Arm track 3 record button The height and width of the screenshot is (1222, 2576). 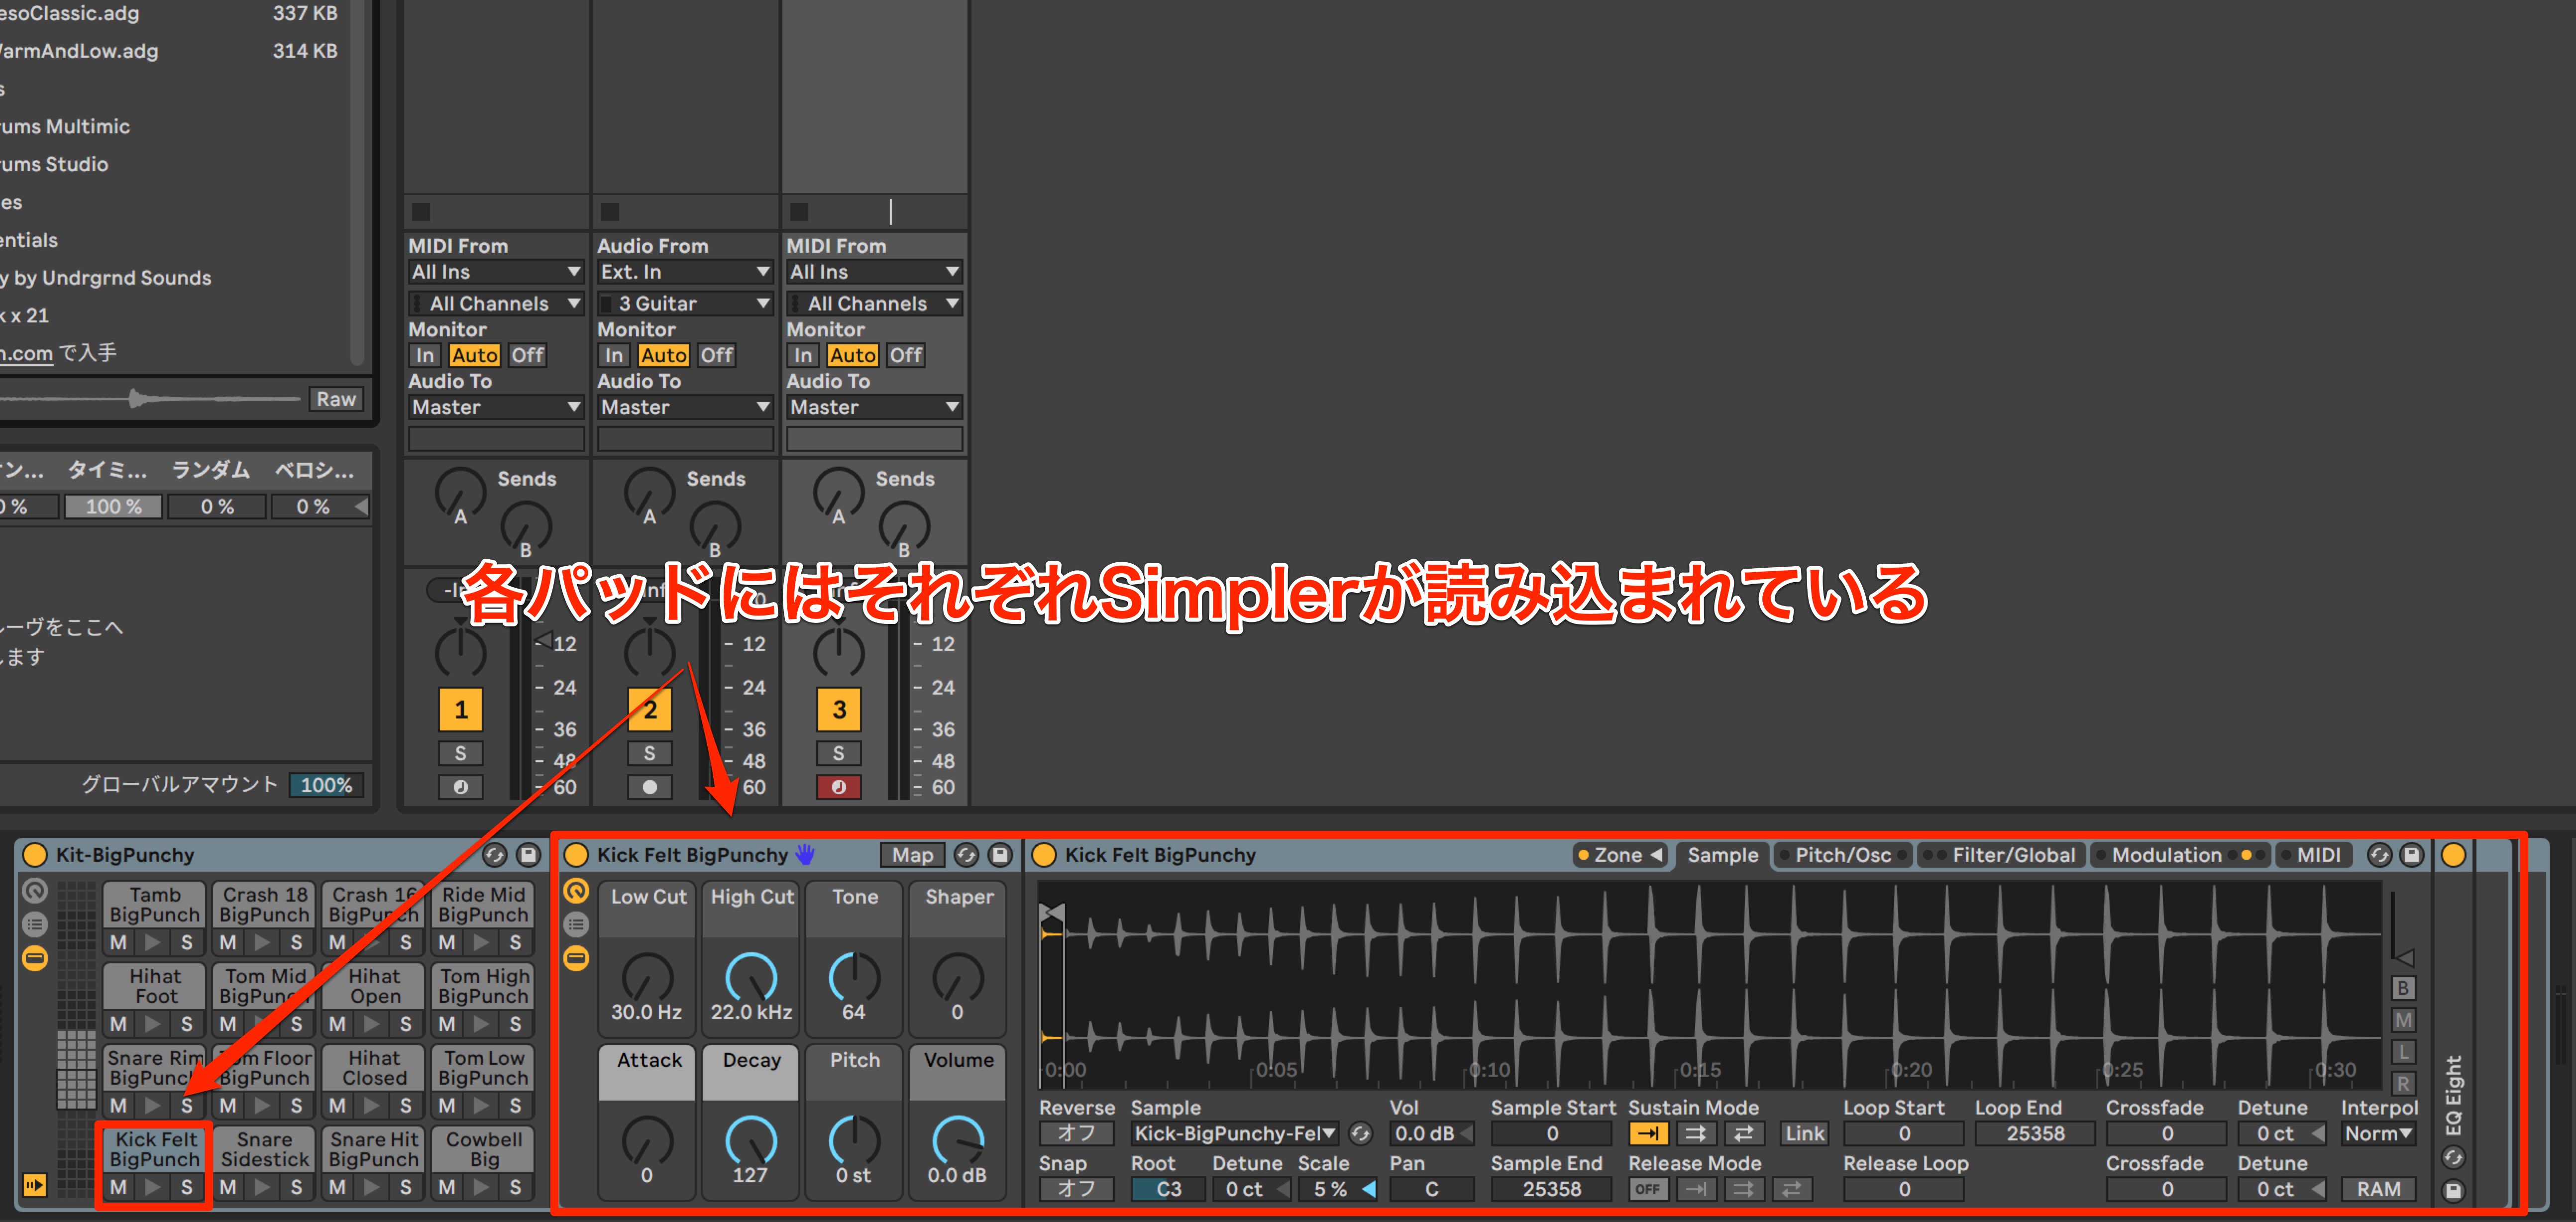pos(839,787)
